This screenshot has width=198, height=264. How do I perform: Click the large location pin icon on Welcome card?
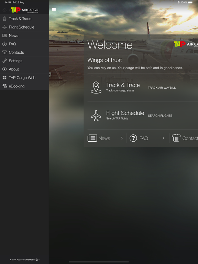(96, 88)
